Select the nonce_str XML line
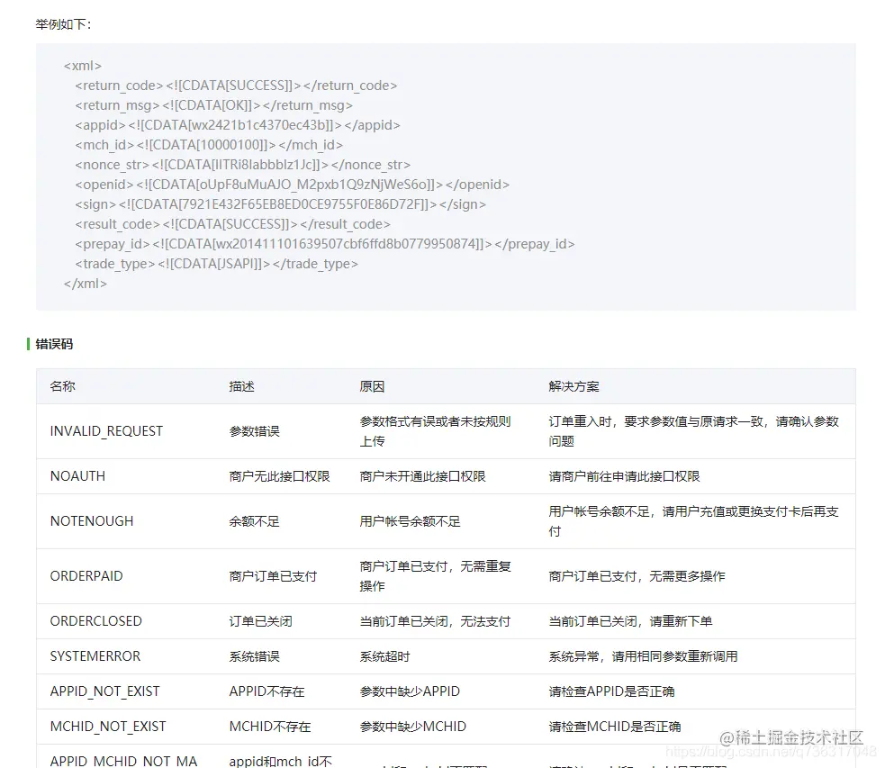 click(x=243, y=164)
